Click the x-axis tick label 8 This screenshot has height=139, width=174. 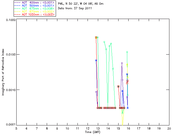47,128
